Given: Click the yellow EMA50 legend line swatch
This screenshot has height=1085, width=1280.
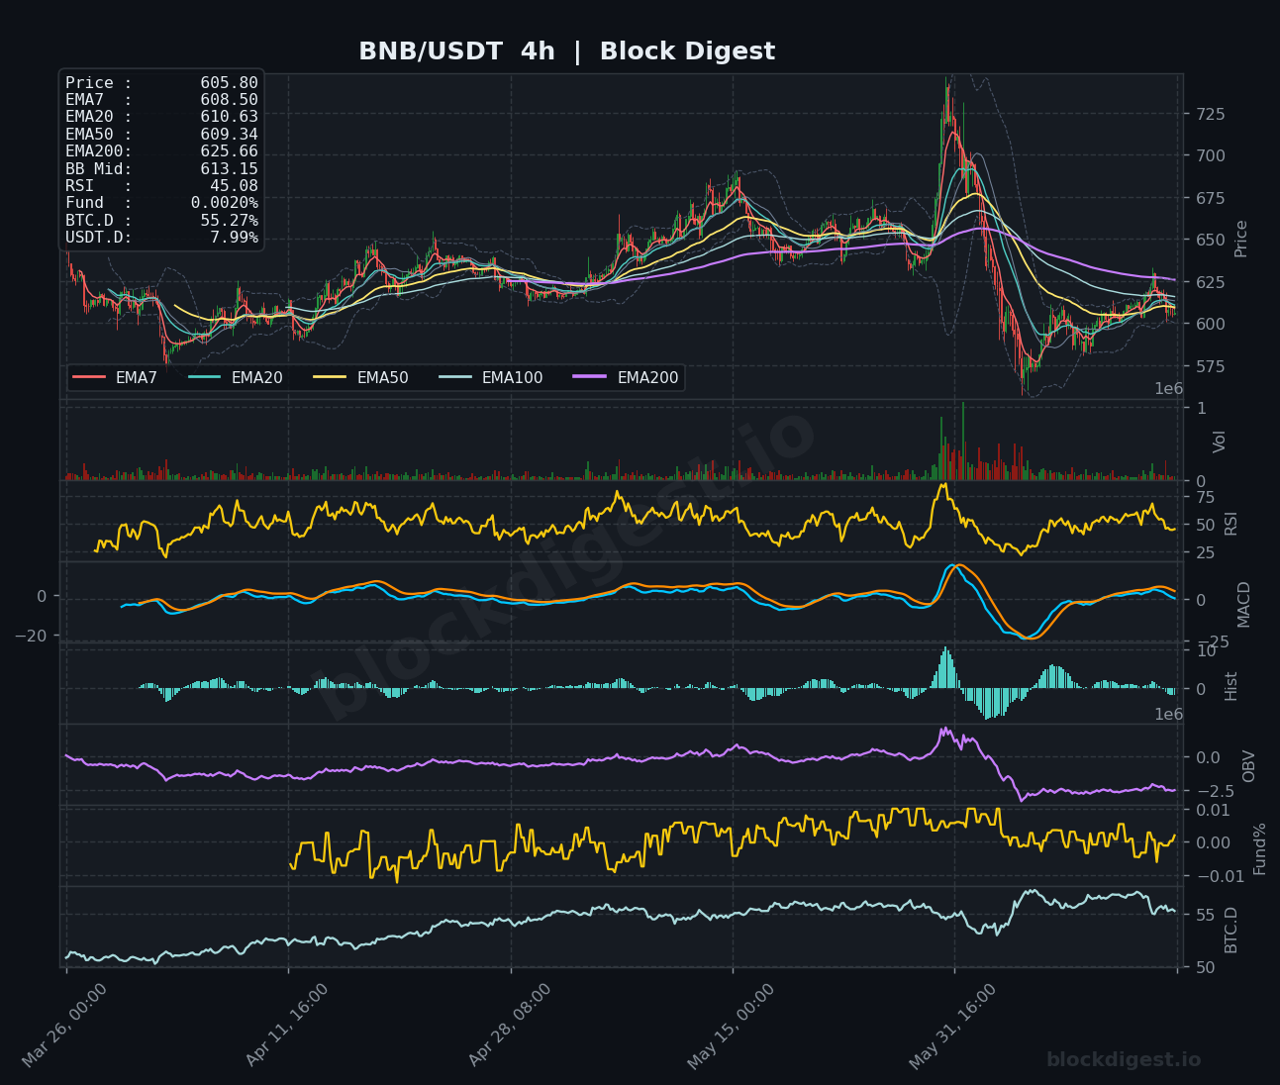Looking at the screenshot, I should pos(330,377).
